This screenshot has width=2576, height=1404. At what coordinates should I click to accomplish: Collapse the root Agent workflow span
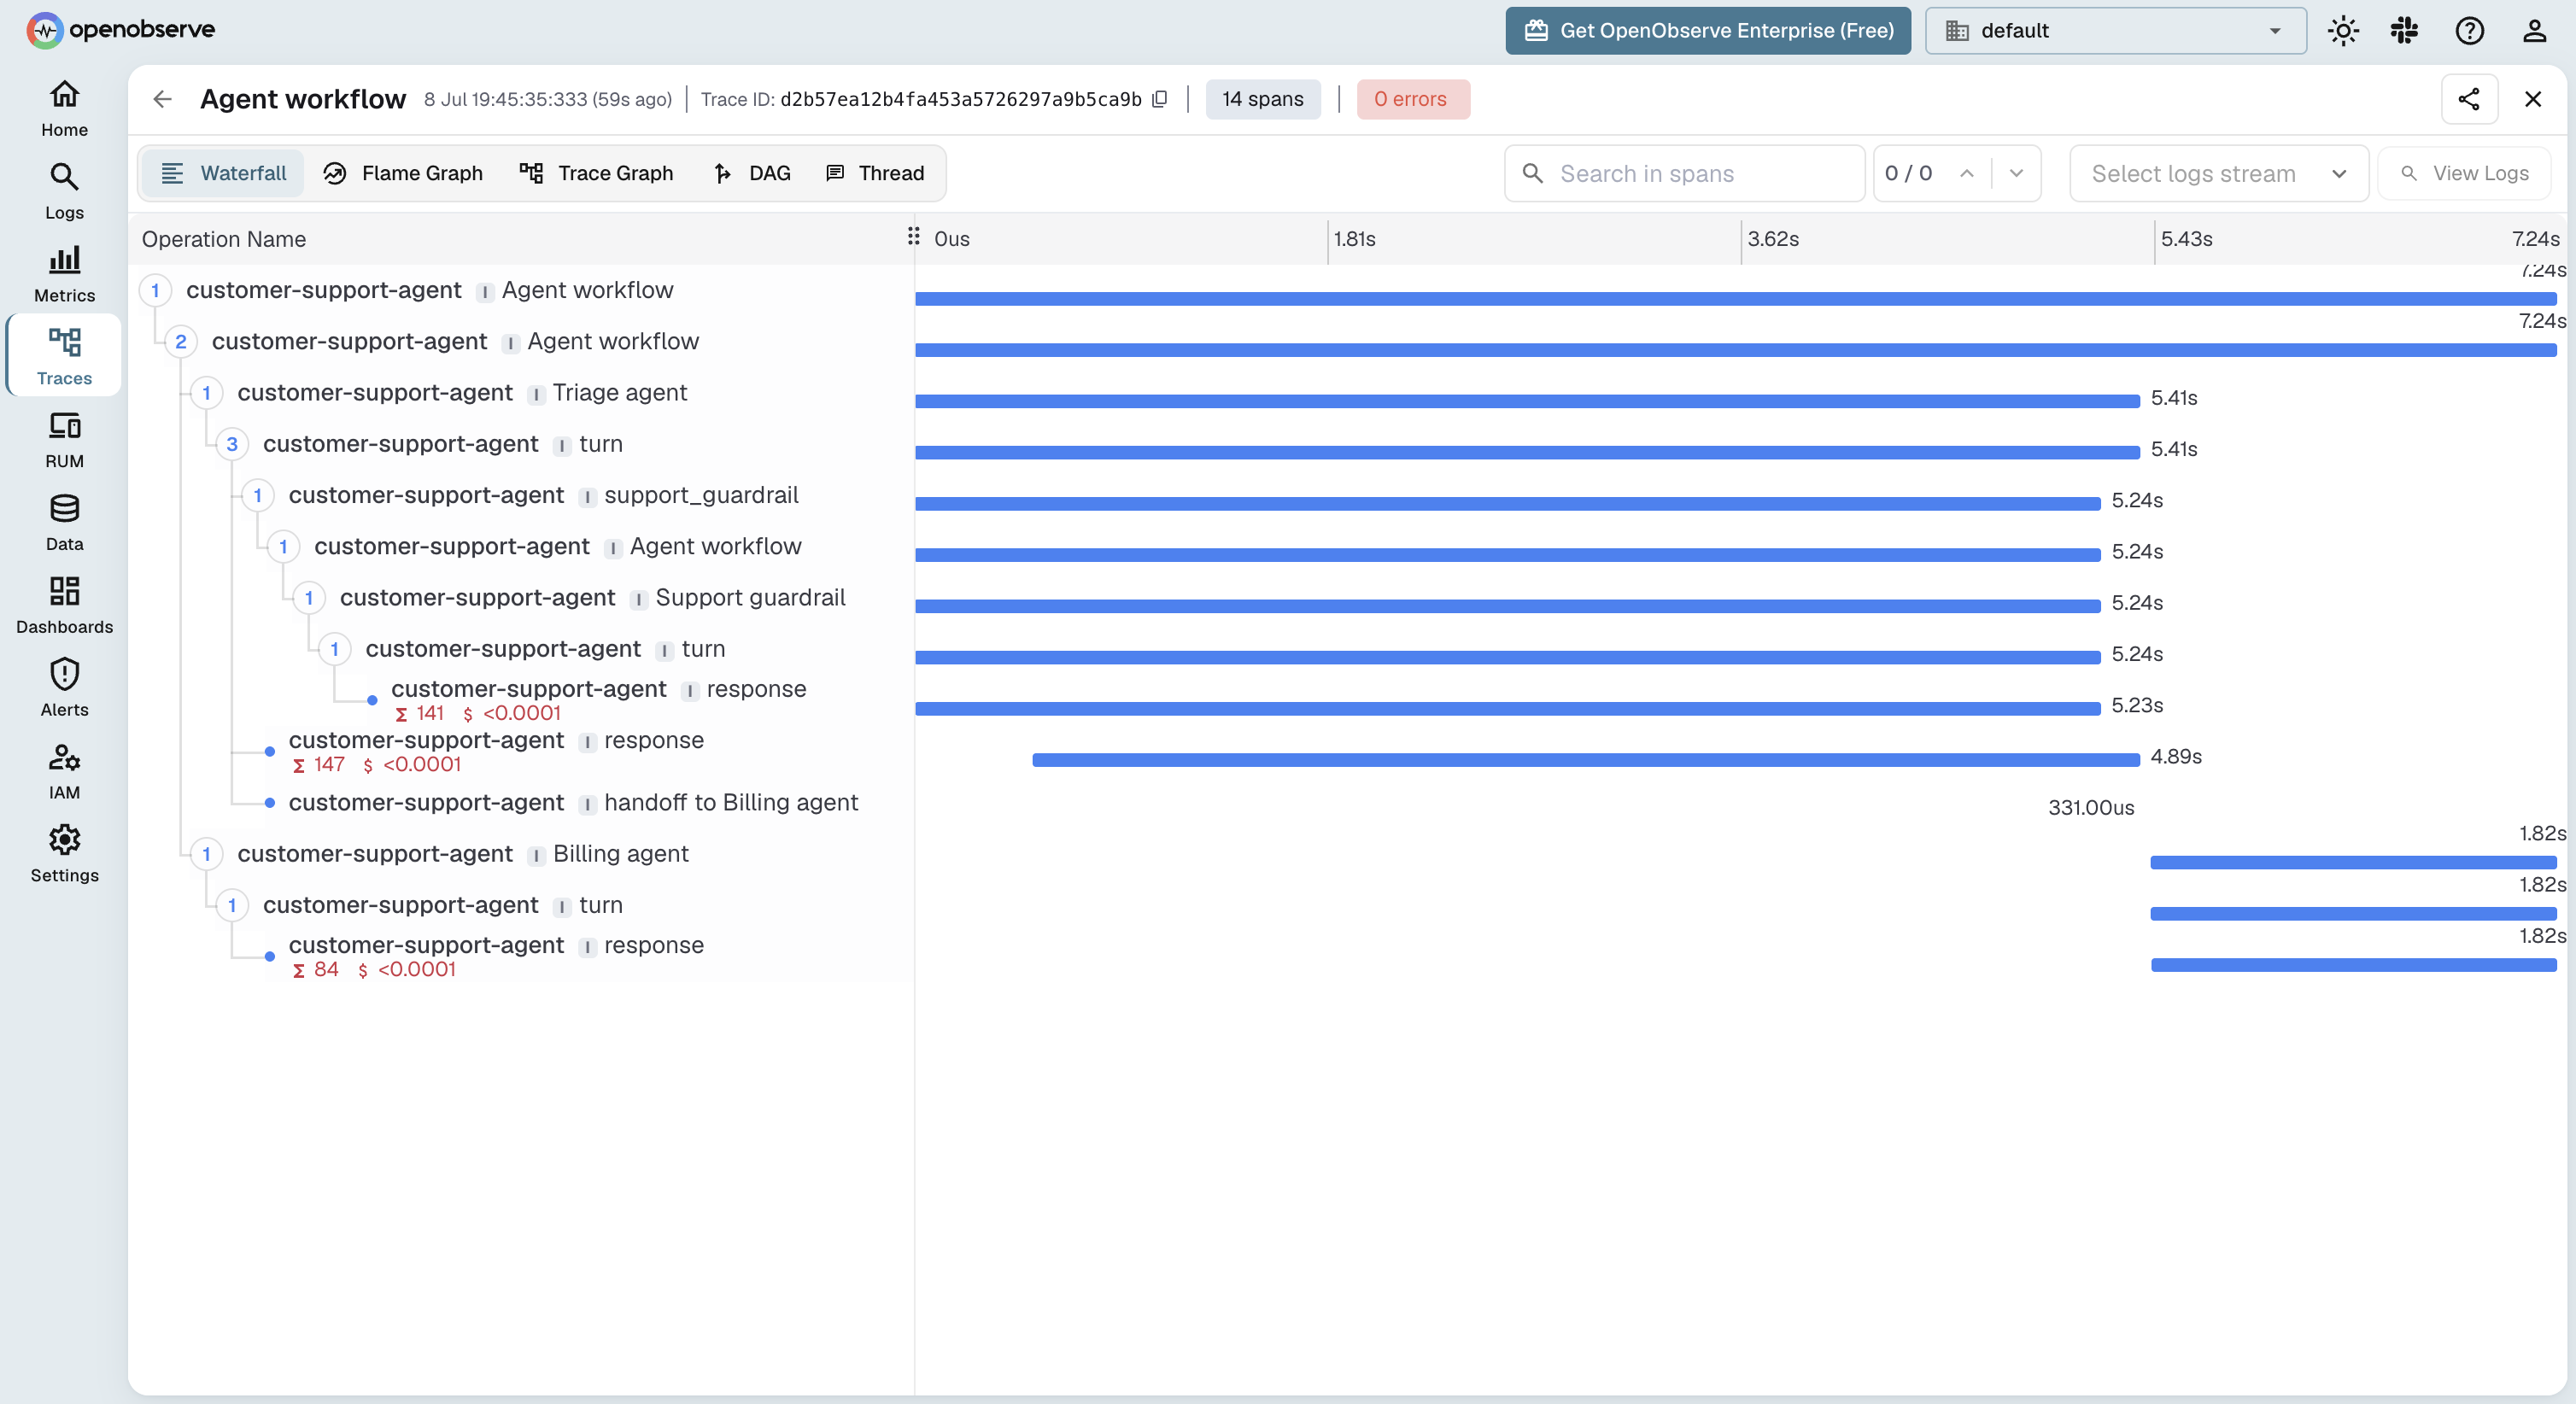[x=155, y=290]
